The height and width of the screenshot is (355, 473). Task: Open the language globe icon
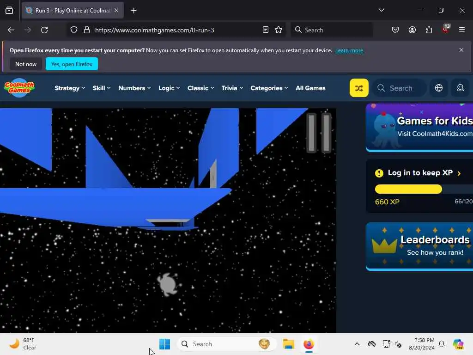tap(439, 88)
